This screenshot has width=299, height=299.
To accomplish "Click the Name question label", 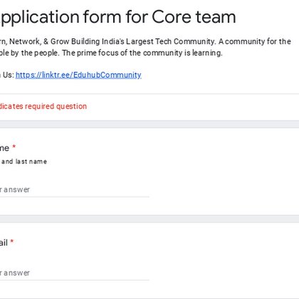I will (4, 148).
